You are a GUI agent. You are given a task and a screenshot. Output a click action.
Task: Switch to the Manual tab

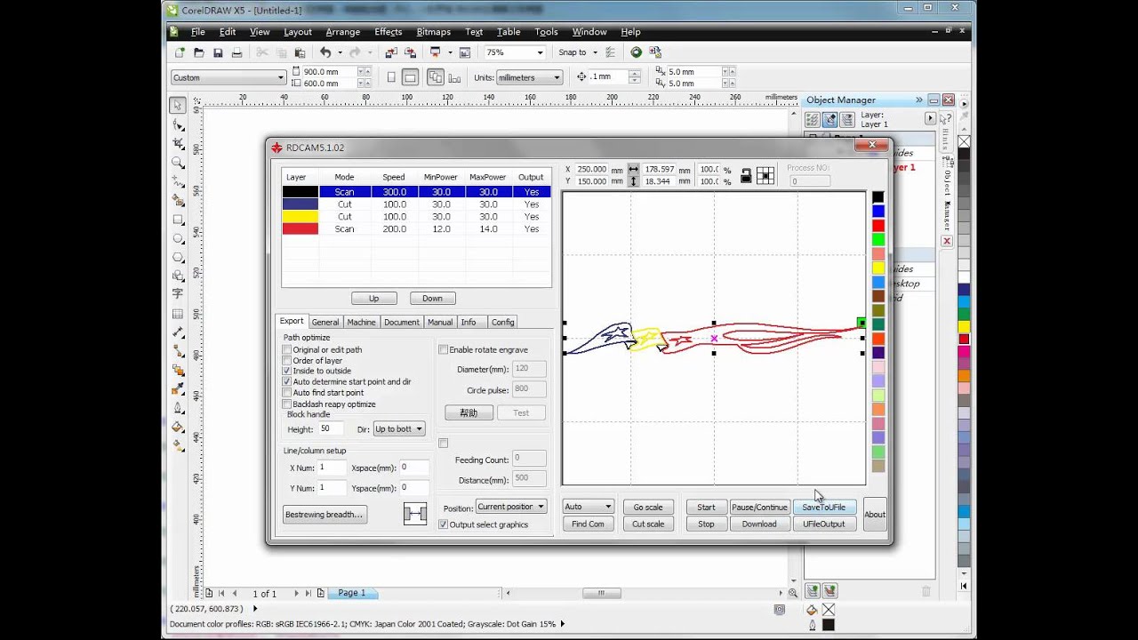pos(440,322)
